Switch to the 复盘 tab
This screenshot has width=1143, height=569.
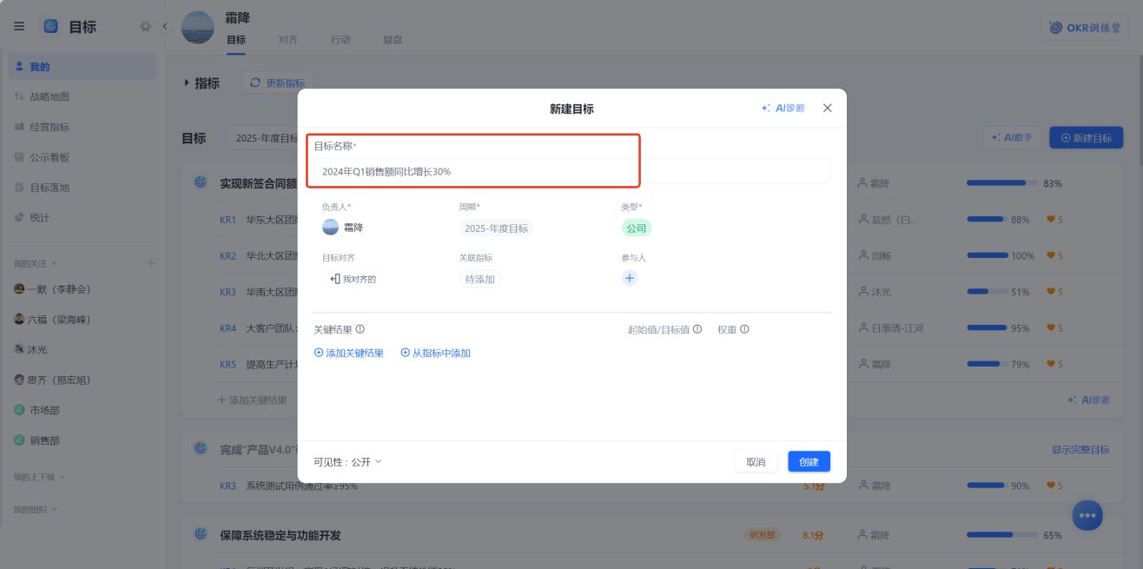click(x=393, y=40)
